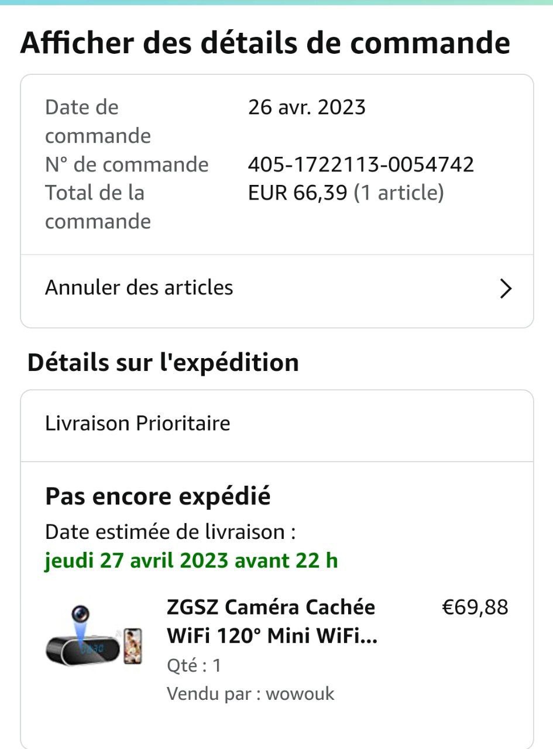The width and height of the screenshot is (553, 749).
Task: Tap the Date estimée de livraison label
Action: coord(170,532)
